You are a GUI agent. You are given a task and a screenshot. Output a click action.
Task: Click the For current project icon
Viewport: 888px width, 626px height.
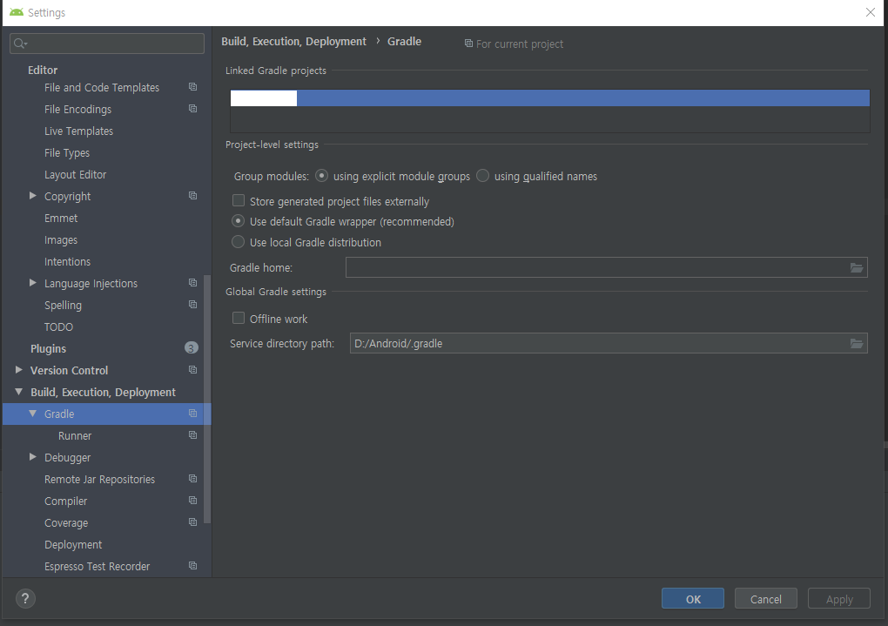click(x=468, y=43)
